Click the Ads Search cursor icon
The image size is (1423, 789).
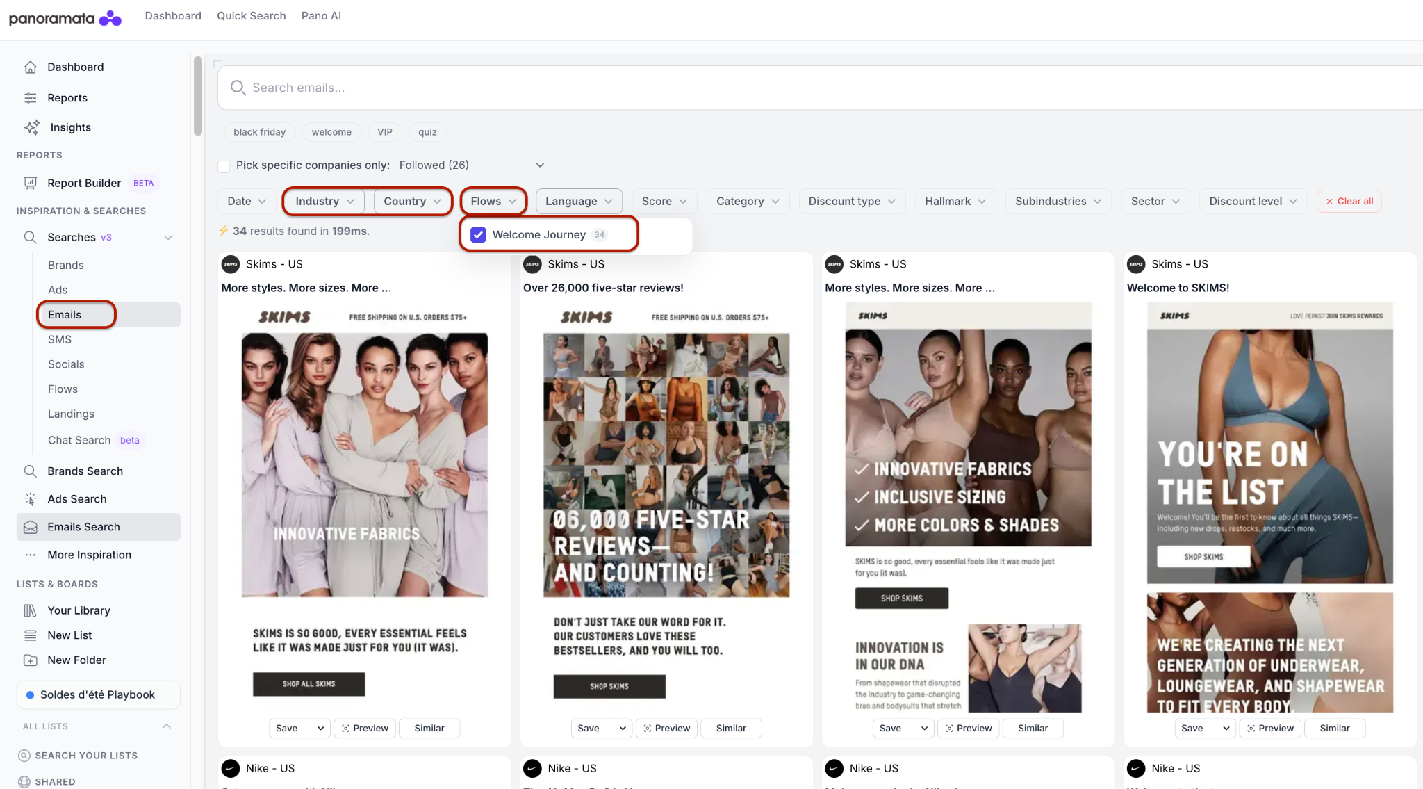click(x=31, y=499)
